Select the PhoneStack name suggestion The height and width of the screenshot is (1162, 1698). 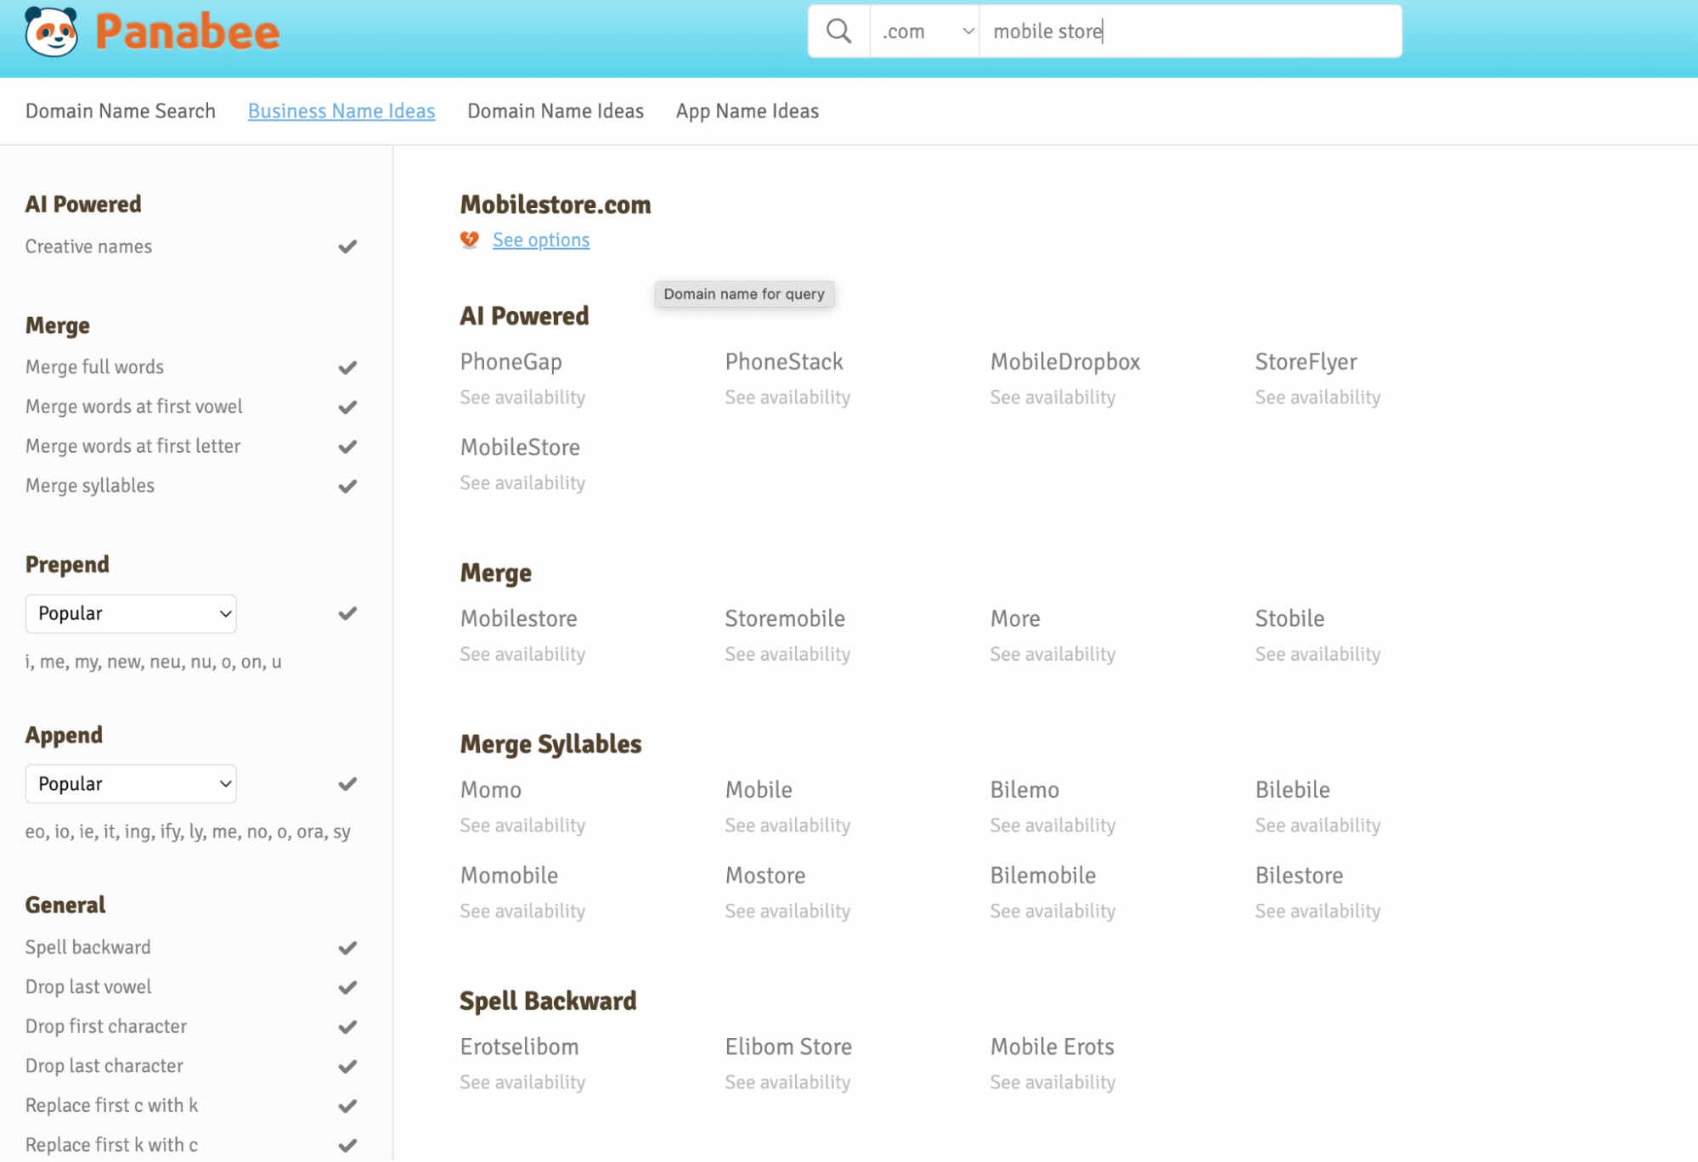(x=784, y=362)
